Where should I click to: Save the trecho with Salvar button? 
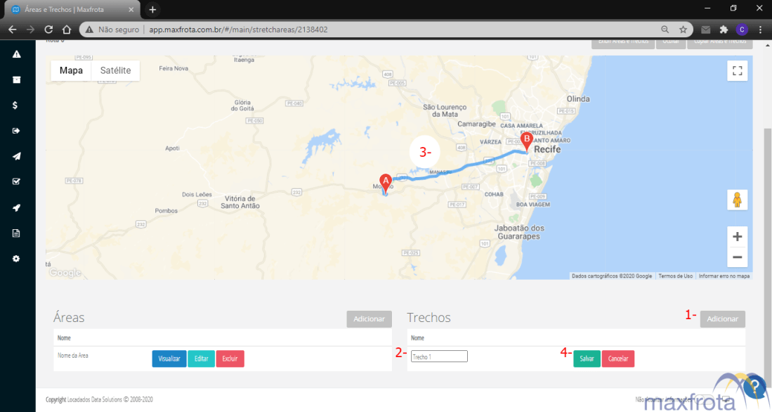(x=587, y=359)
